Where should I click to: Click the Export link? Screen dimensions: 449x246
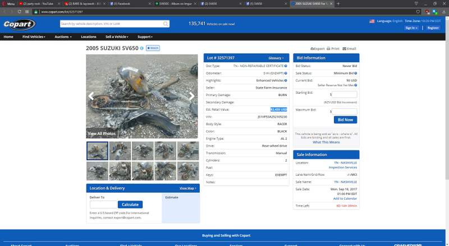point(317,49)
